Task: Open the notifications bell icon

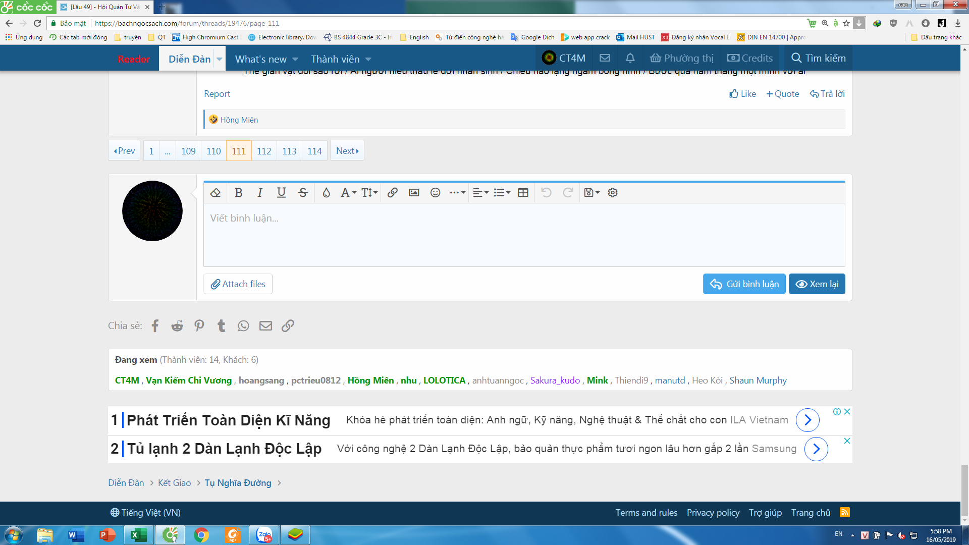Action: click(x=630, y=58)
